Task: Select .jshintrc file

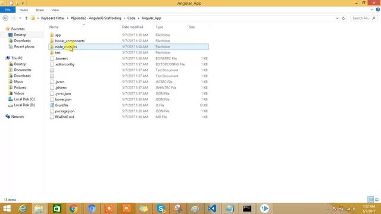Action: 61,88
